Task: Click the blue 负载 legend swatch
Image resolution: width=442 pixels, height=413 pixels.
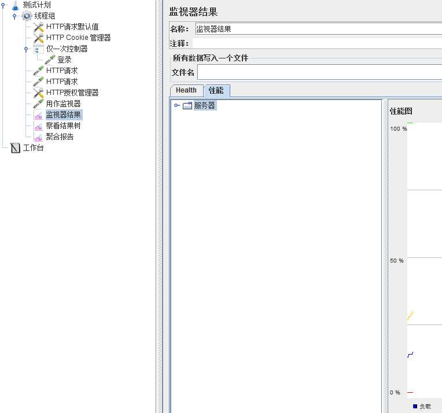Action: click(x=415, y=406)
